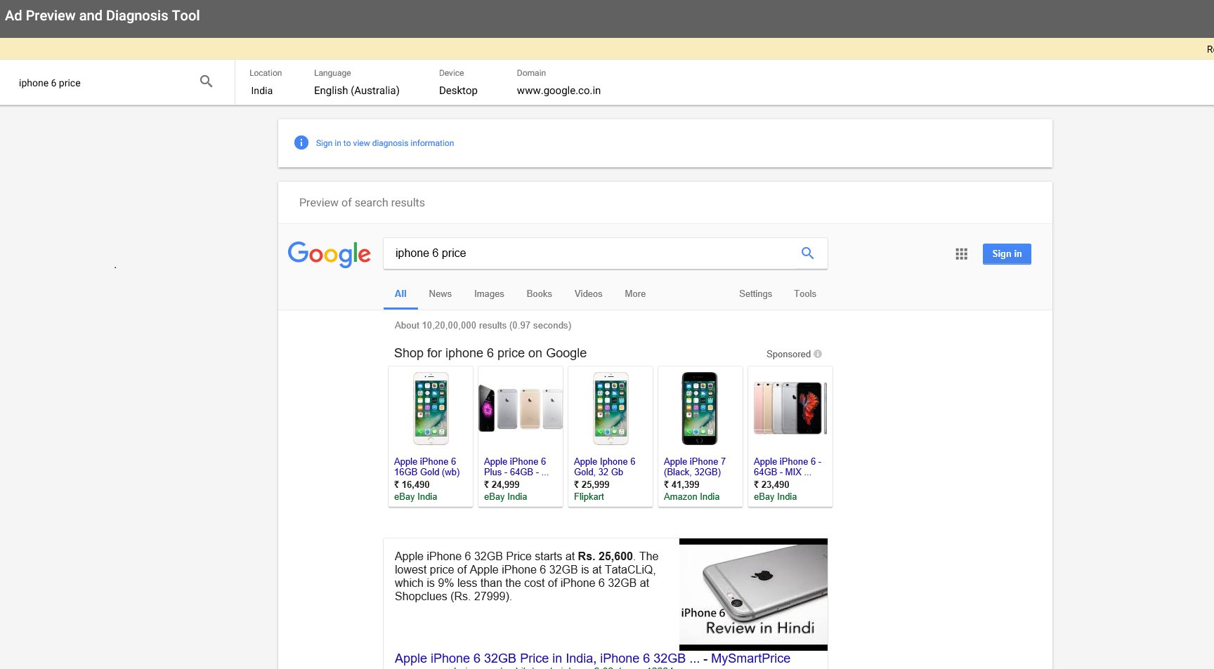Open the MySmartPrice iPhone 6 32GB result link
Image resolution: width=1214 pixels, height=669 pixels.
pos(592,658)
